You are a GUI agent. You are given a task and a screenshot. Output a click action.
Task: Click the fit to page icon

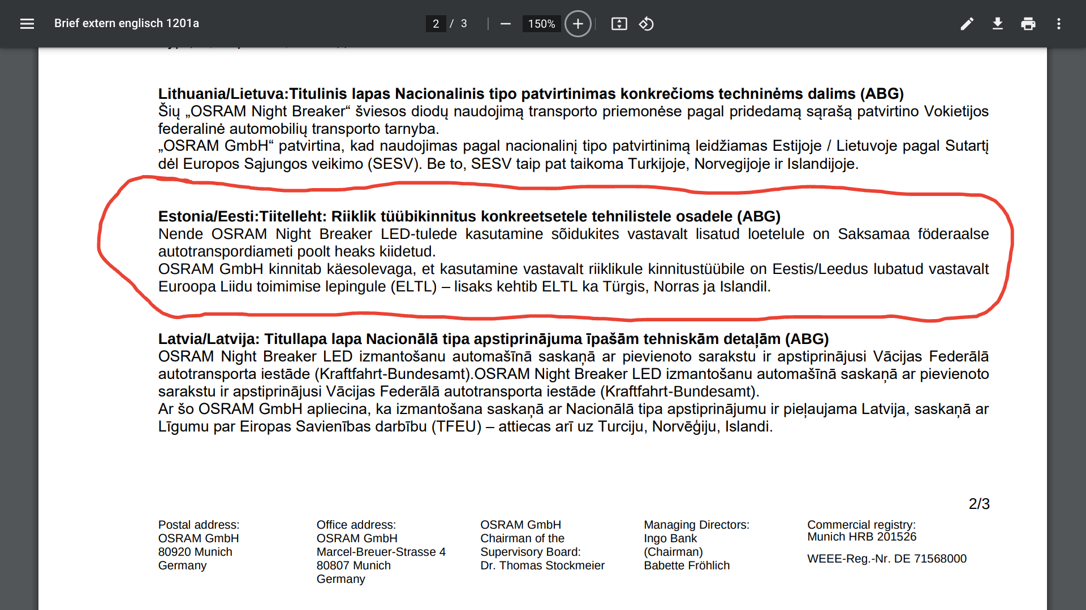[619, 24]
